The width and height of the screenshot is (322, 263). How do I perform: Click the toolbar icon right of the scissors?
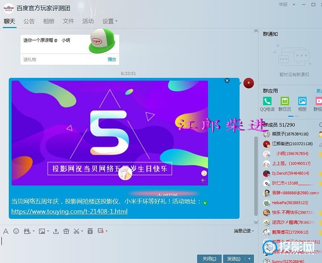click(x=90, y=231)
